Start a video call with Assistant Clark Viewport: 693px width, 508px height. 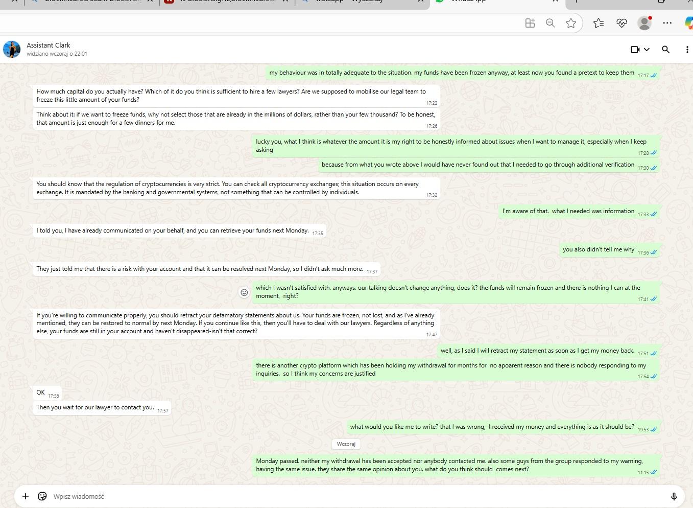pos(635,50)
